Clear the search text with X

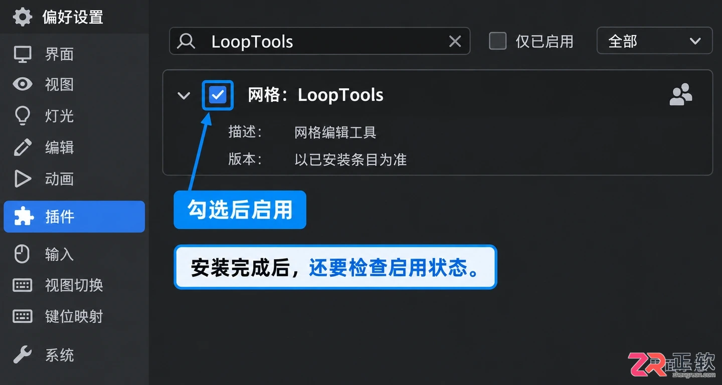tap(455, 41)
